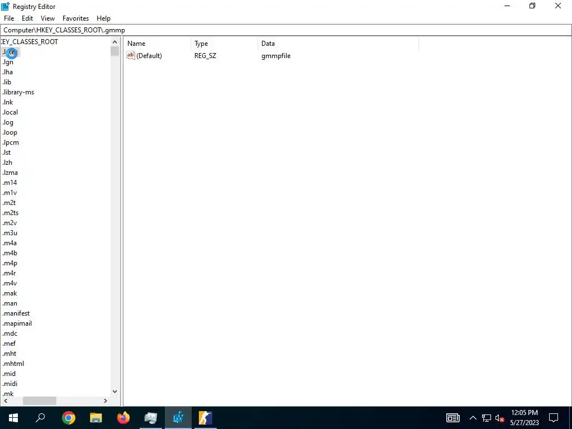Click the REG_SZ type cell
The image size is (572, 429).
click(205, 56)
